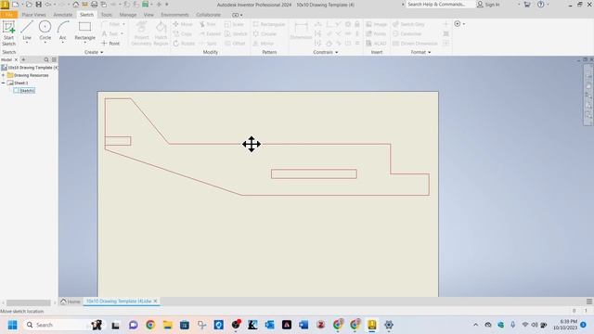Switch to the Annotate tab
The width and height of the screenshot is (594, 334).
pos(63,15)
